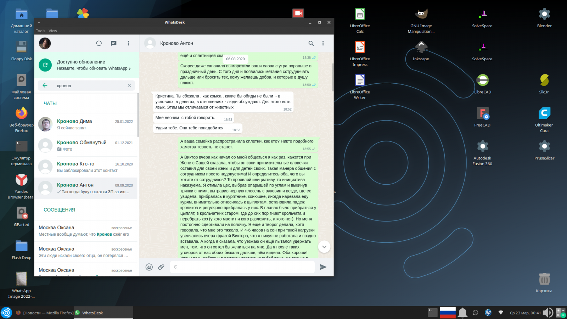Open the LibreCAD desktop shortcut
The image size is (567, 319).
(x=482, y=84)
